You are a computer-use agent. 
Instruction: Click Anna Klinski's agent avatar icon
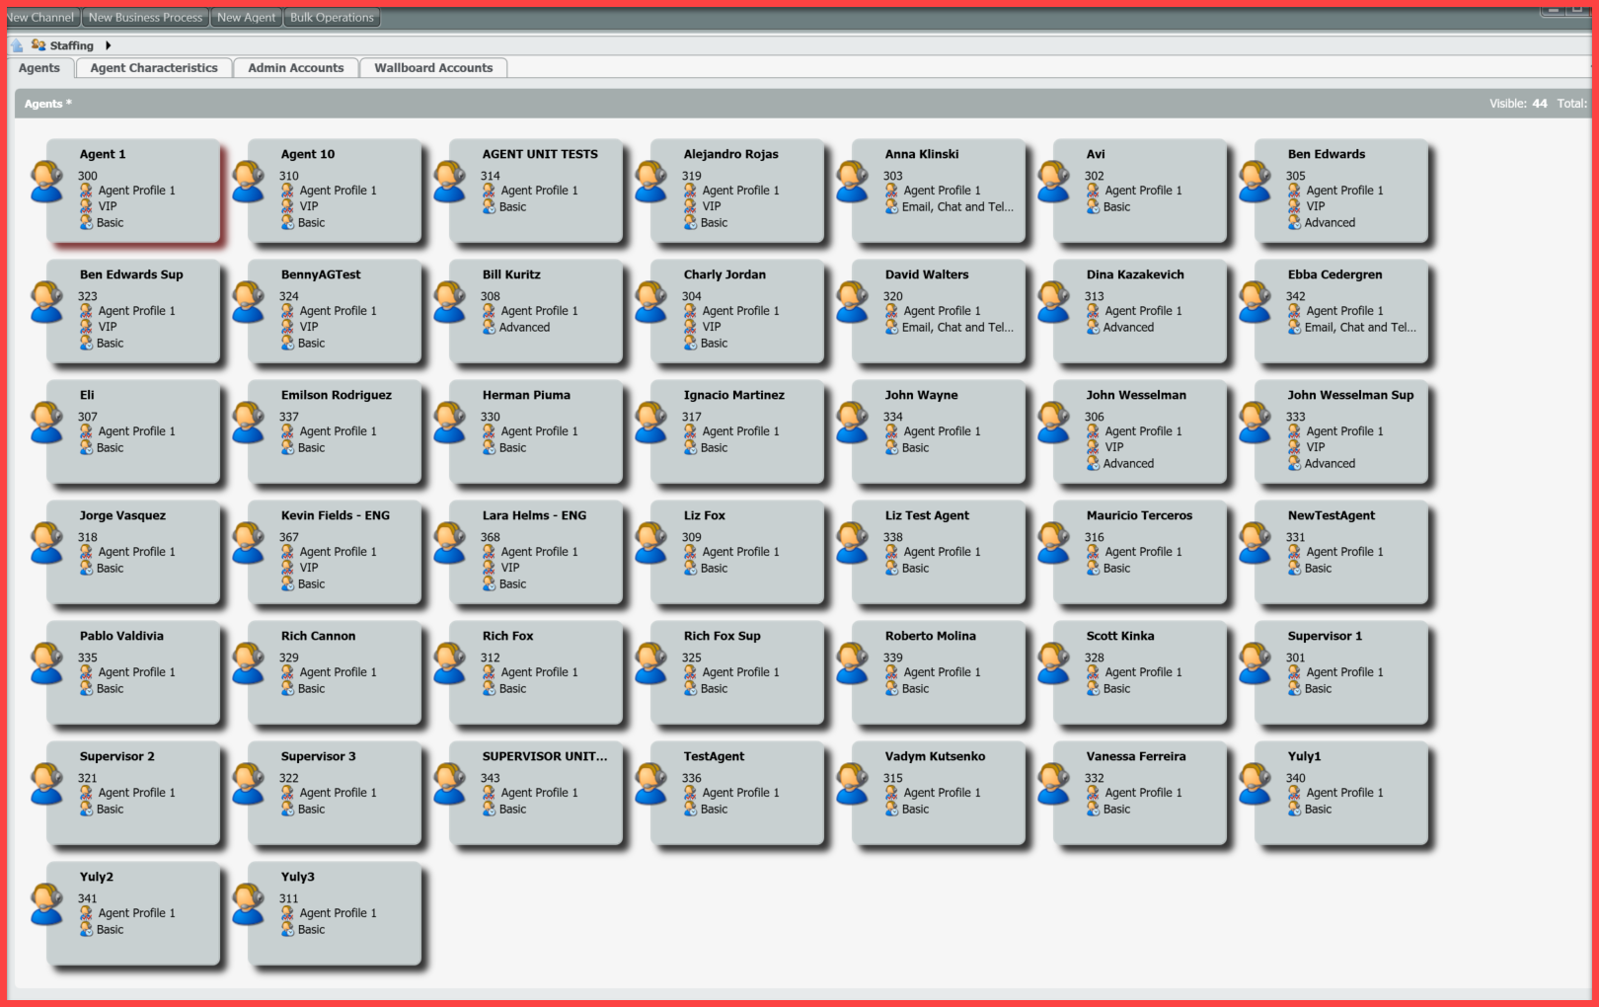pyautogui.click(x=852, y=182)
